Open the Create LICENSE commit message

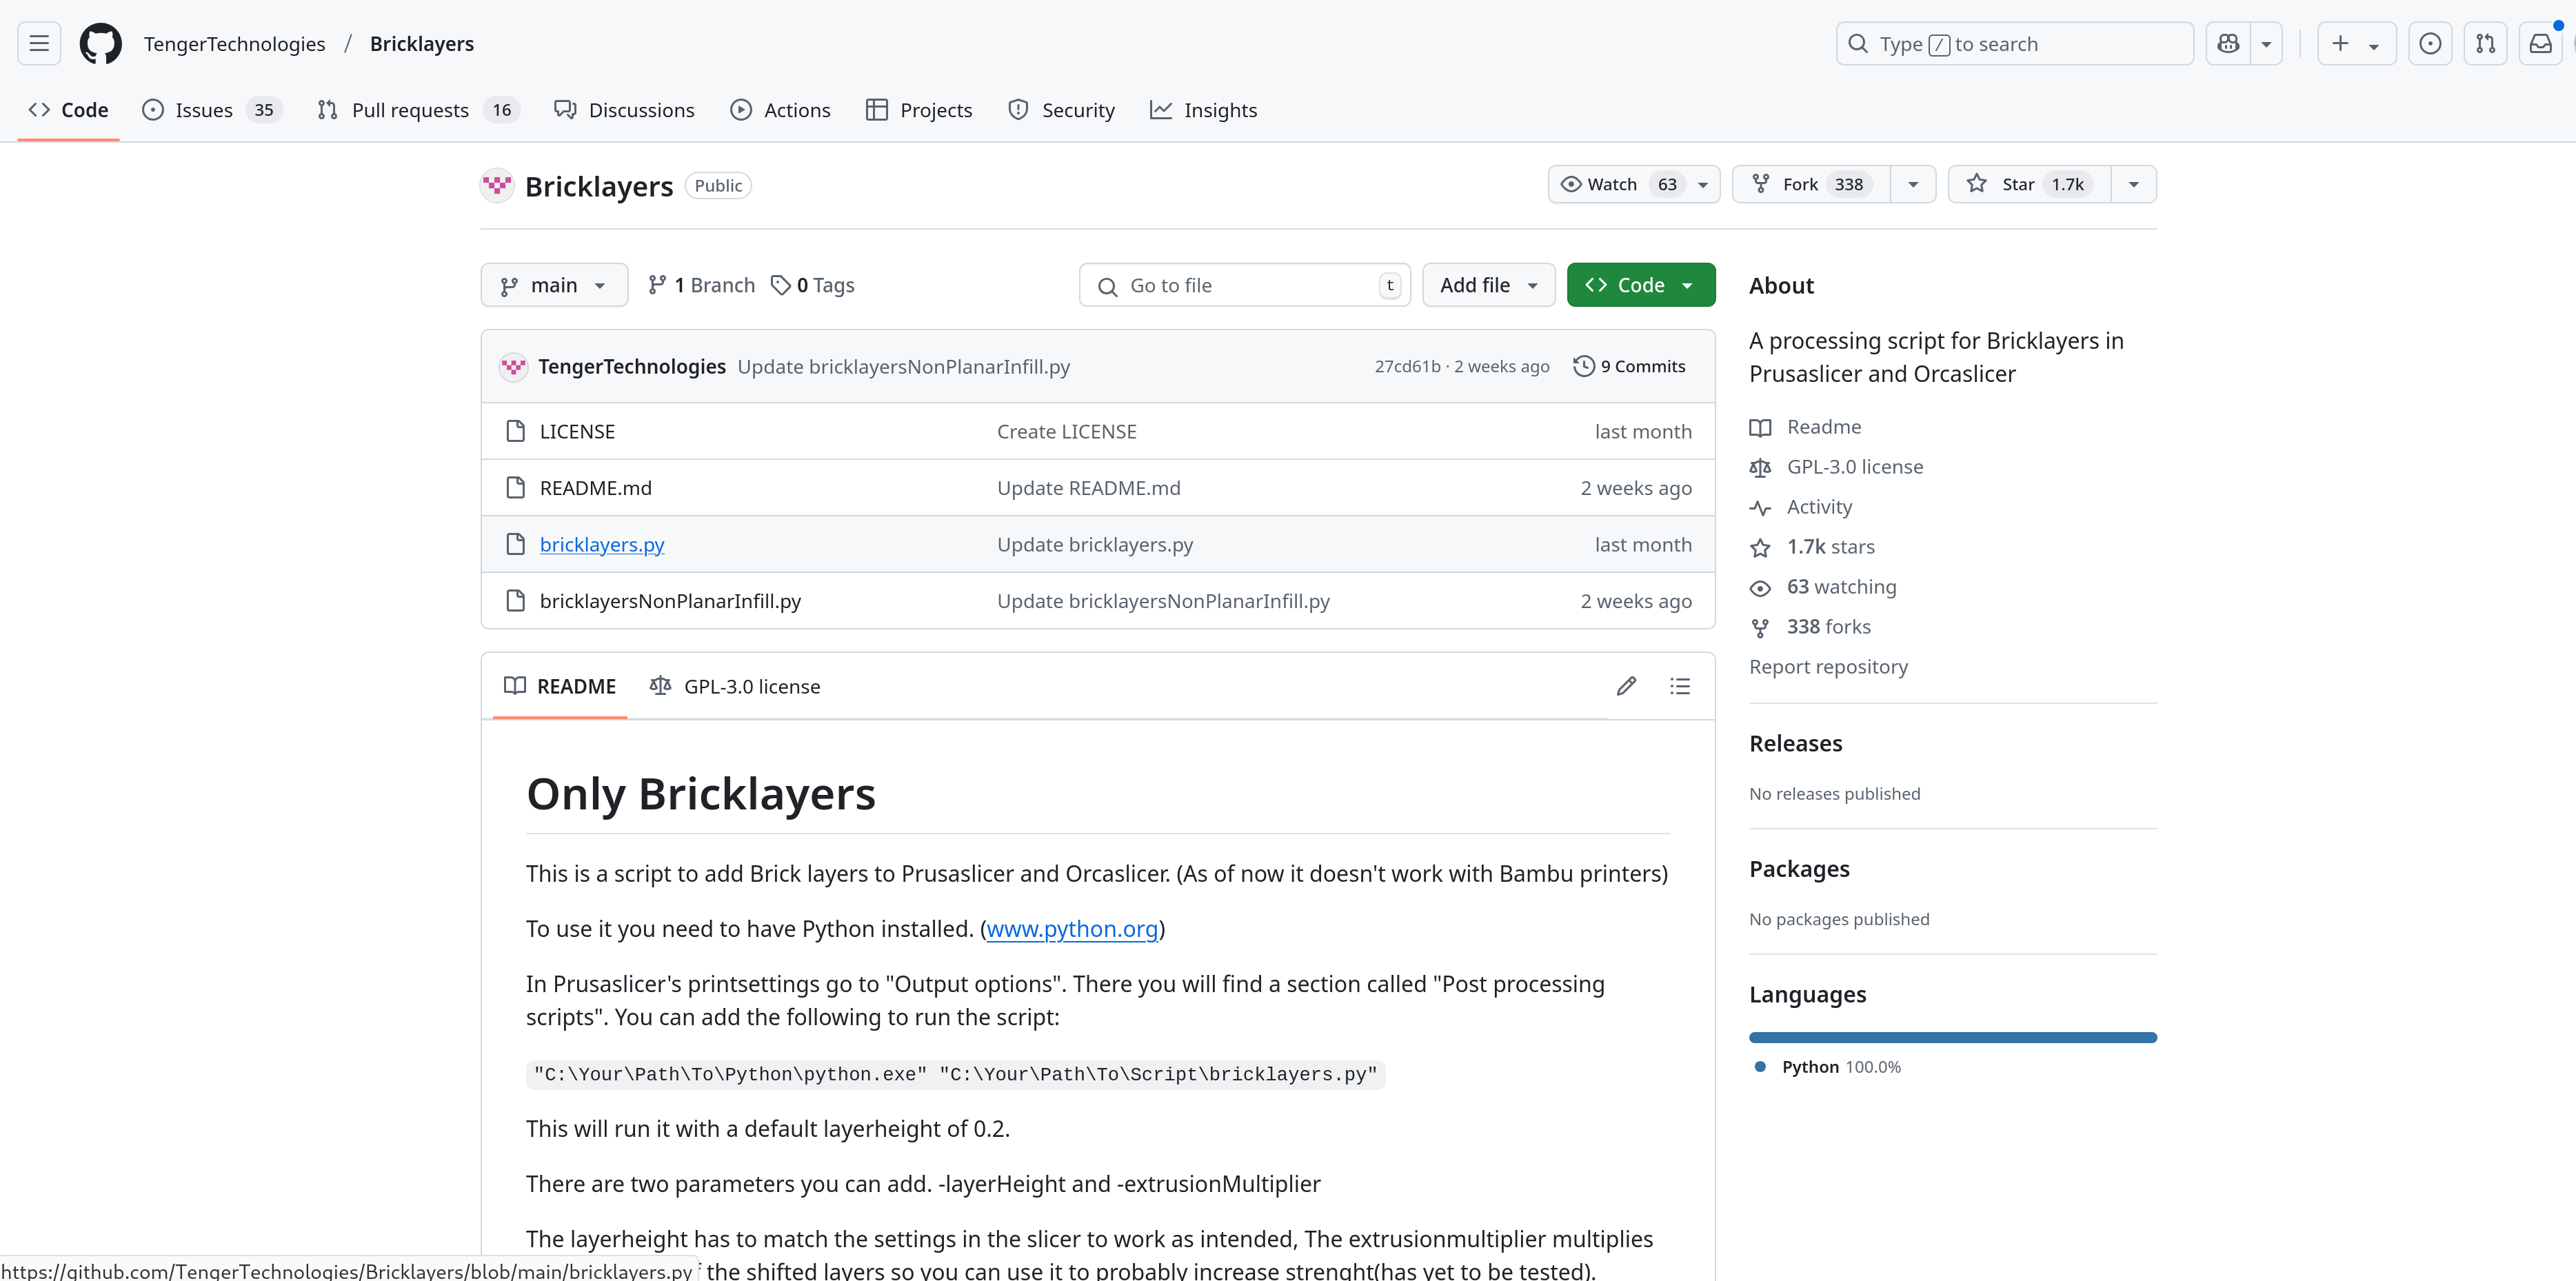coord(1066,431)
